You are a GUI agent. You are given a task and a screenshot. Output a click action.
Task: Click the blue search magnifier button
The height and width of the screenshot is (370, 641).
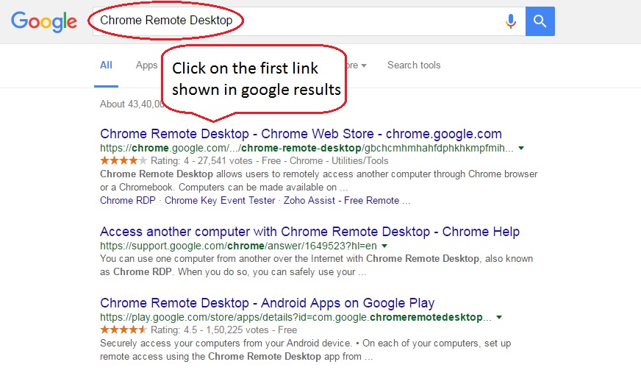pyautogui.click(x=540, y=21)
